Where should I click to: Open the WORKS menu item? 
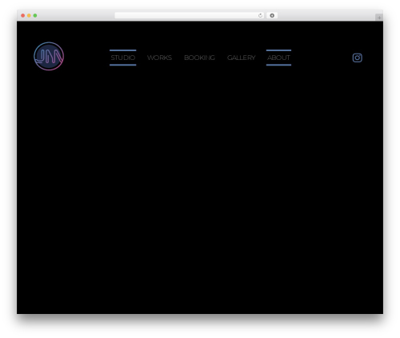[x=159, y=58]
